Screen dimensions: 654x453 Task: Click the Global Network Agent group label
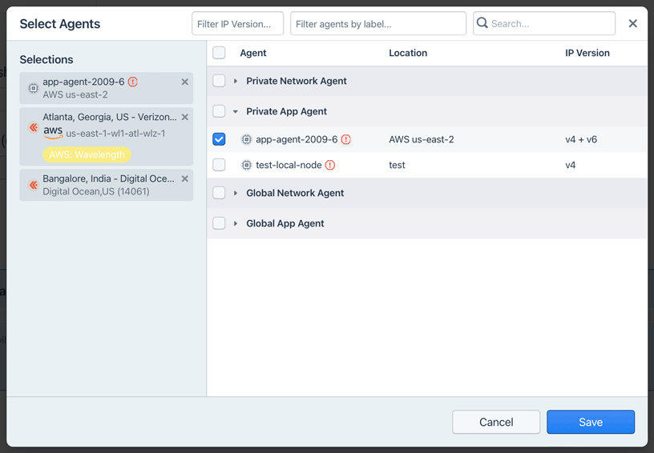click(x=295, y=193)
